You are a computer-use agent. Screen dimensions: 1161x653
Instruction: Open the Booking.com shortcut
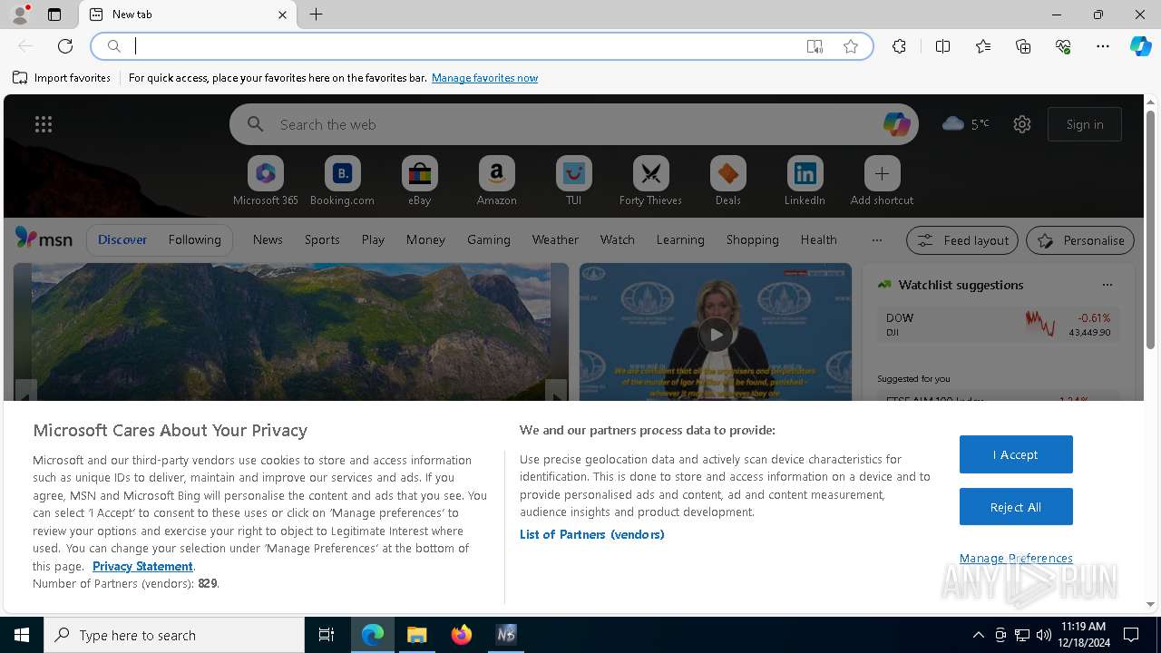(x=342, y=181)
